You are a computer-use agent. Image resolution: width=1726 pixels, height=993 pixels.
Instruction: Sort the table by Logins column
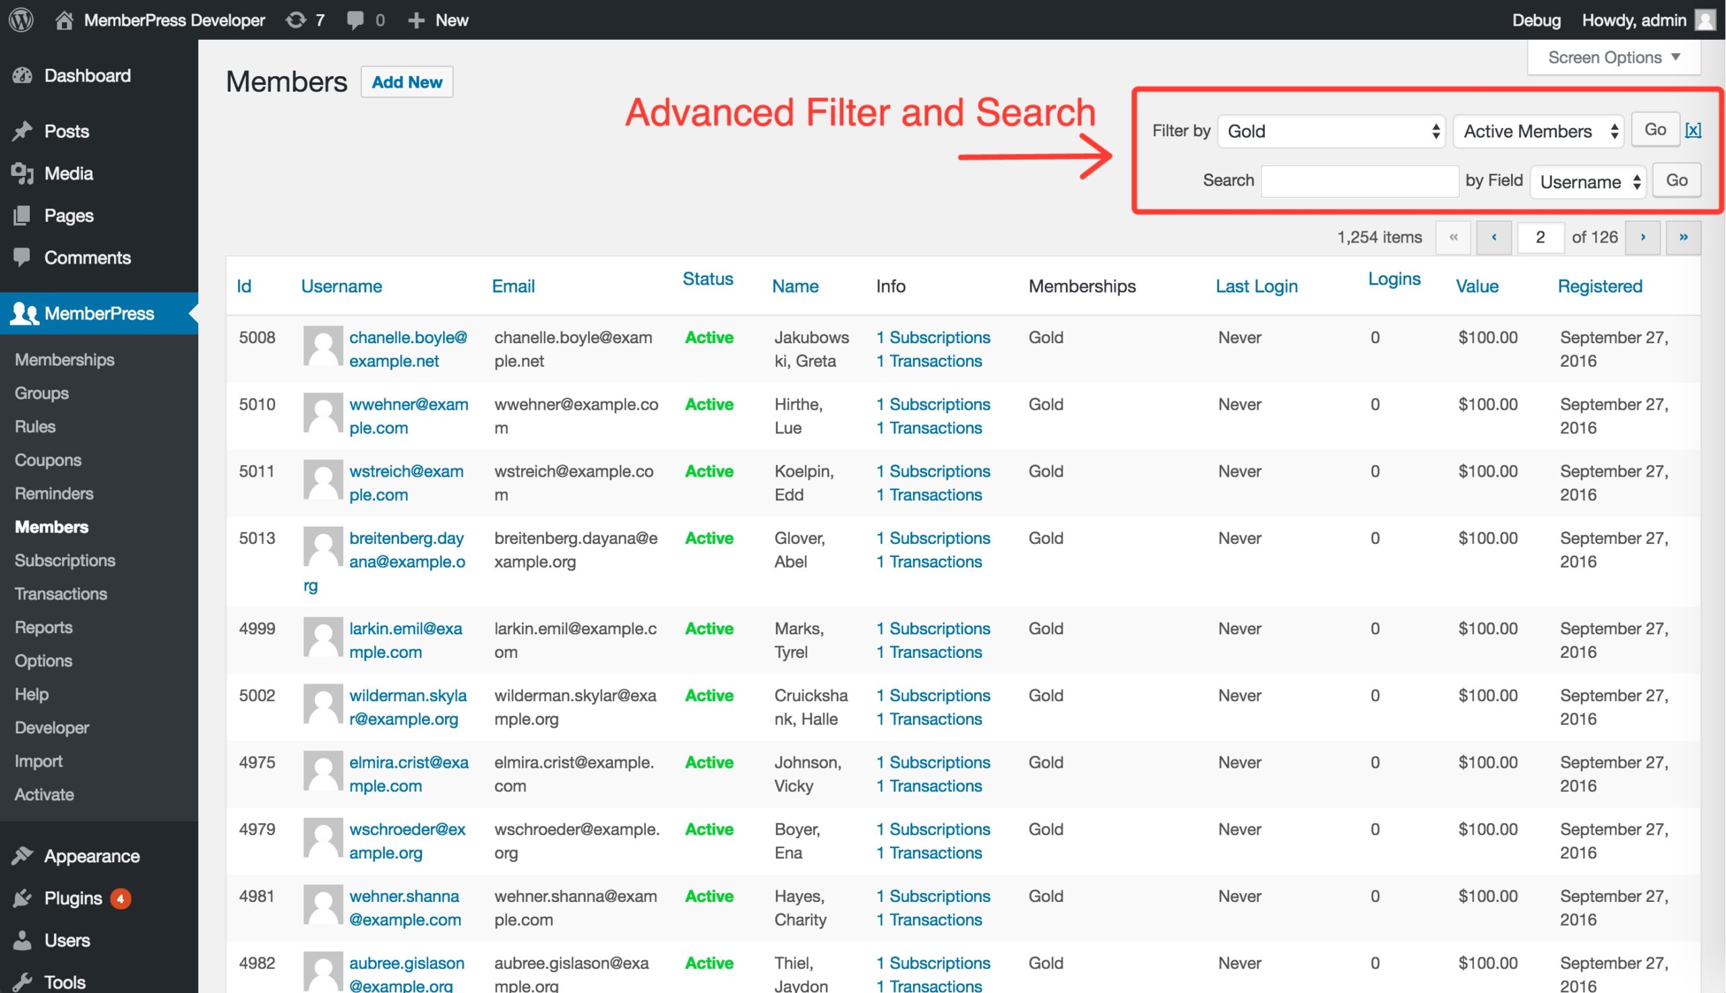(1394, 278)
